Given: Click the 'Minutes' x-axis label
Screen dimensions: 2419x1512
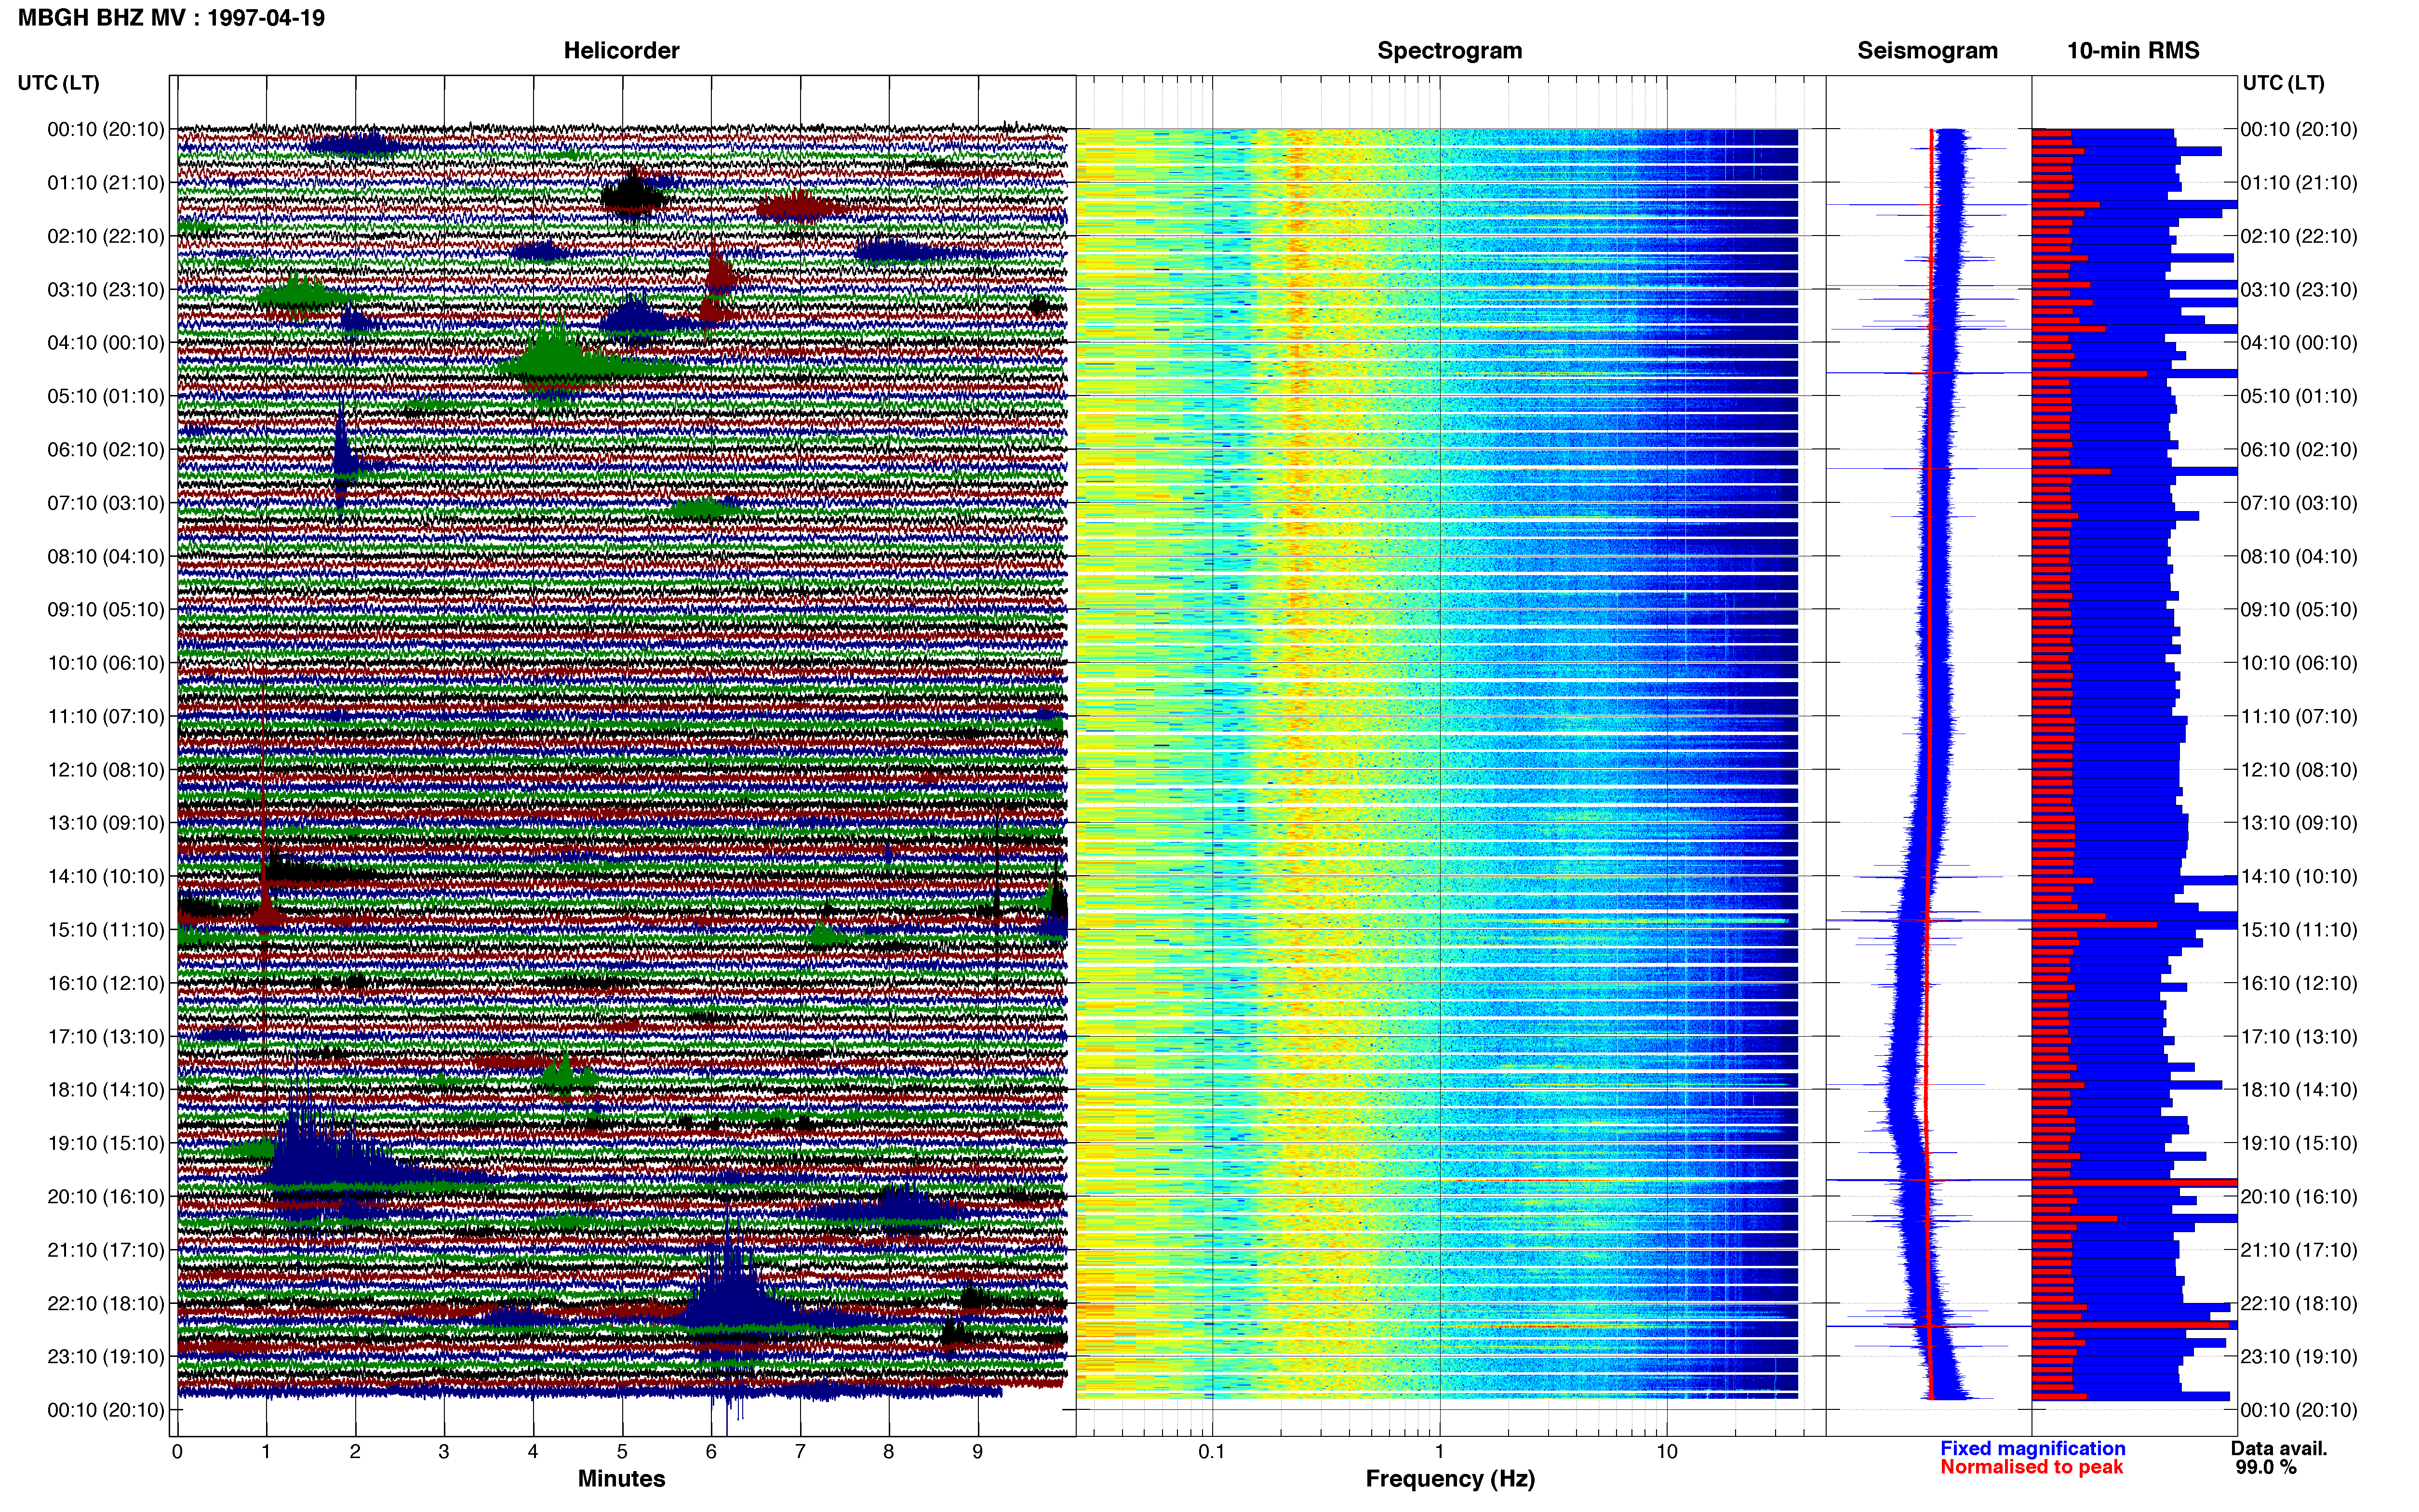Looking at the screenshot, I should tap(621, 1479).
